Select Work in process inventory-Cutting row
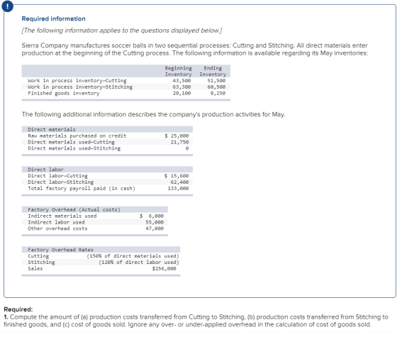 126,81
